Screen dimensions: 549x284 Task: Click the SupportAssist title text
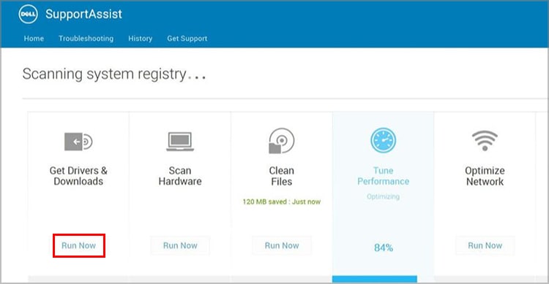[83, 14]
